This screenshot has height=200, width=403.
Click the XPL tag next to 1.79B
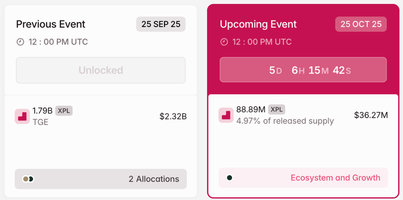tap(64, 111)
